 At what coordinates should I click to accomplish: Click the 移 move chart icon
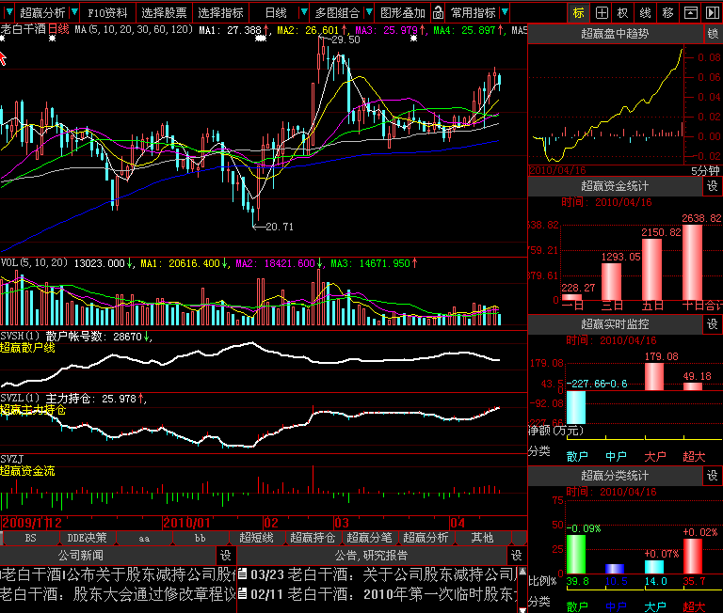coord(667,13)
